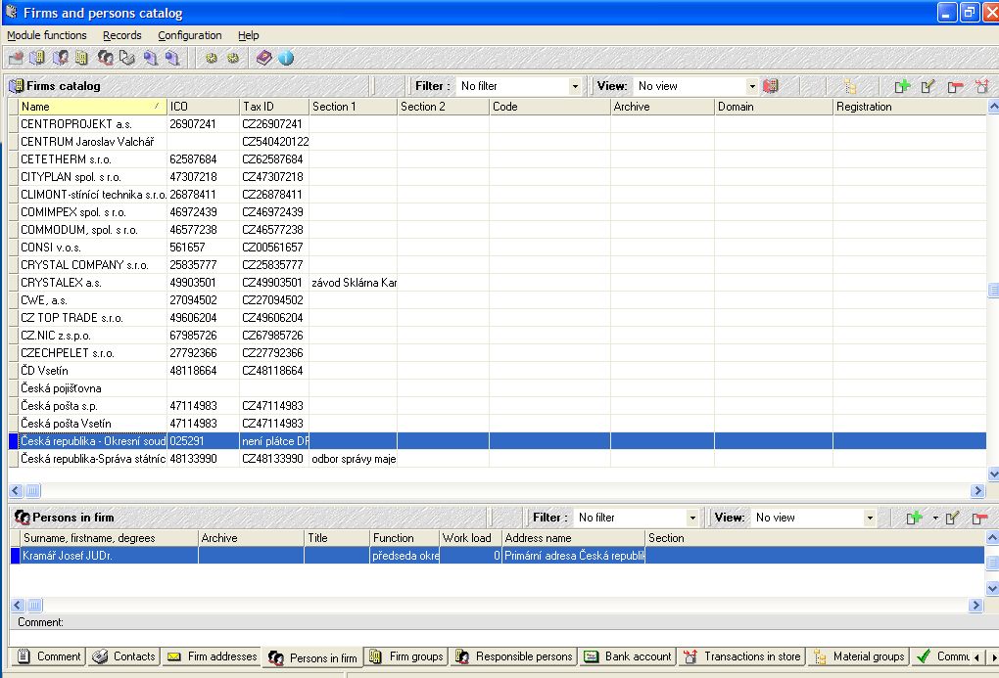Select the CENTROPROJEKT a.s. row

tap(497, 124)
